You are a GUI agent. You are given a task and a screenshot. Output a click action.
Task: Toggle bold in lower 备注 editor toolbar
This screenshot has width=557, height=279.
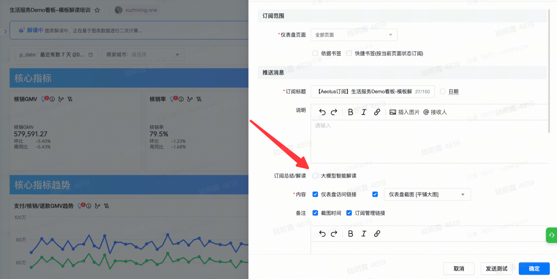[x=350, y=233]
